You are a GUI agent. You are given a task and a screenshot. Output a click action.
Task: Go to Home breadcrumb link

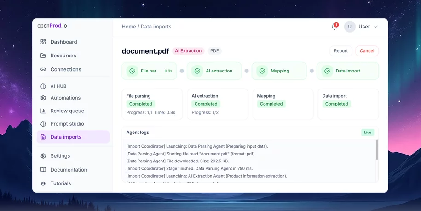point(128,27)
